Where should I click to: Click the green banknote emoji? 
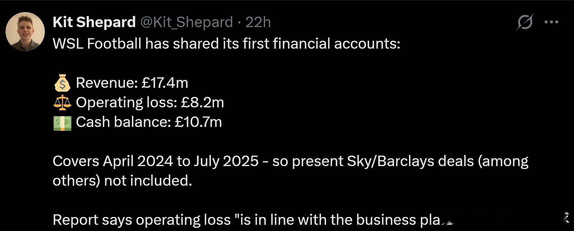62,122
